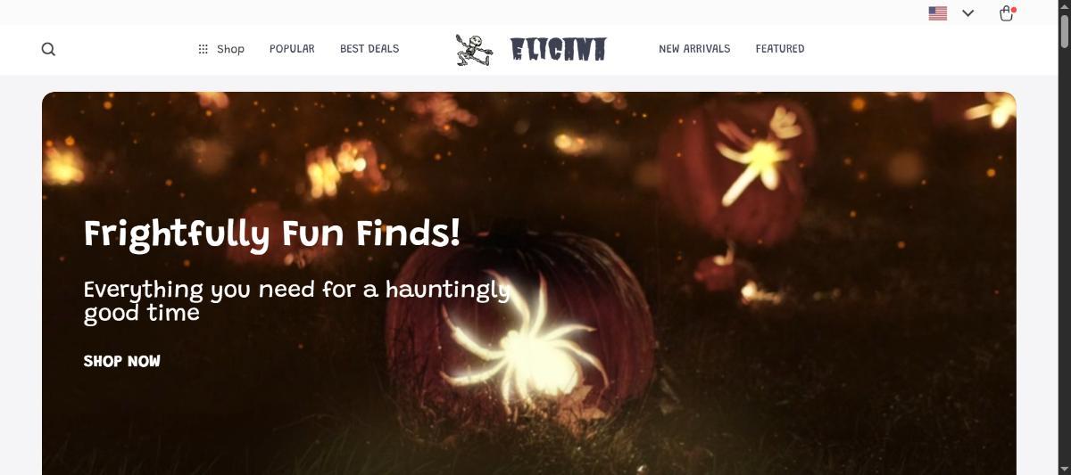
Task: Open the search magnifier icon
Action: tap(48, 49)
